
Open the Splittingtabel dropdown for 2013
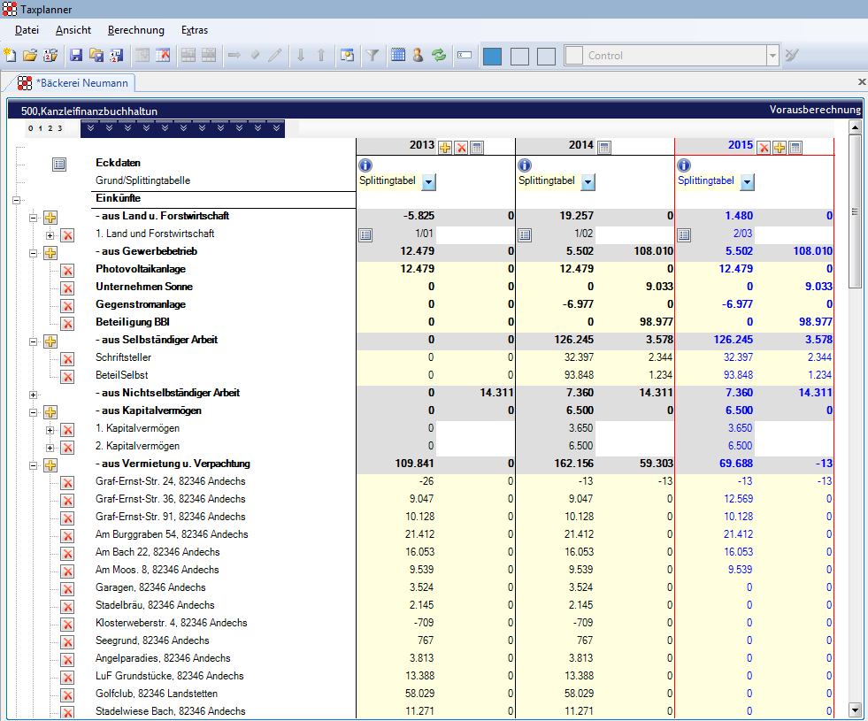click(x=430, y=180)
